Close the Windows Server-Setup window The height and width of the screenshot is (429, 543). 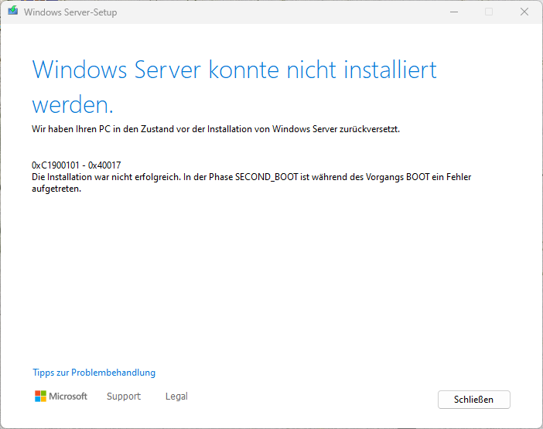[x=524, y=12]
